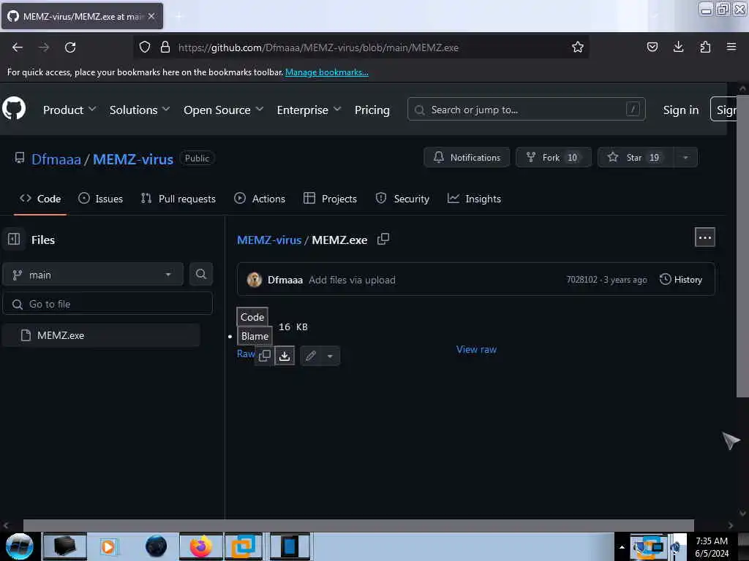Open the star lists dropdown arrow
The height and width of the screenshot is (561, 749).
pyautogui.click(x=685, y=158)
